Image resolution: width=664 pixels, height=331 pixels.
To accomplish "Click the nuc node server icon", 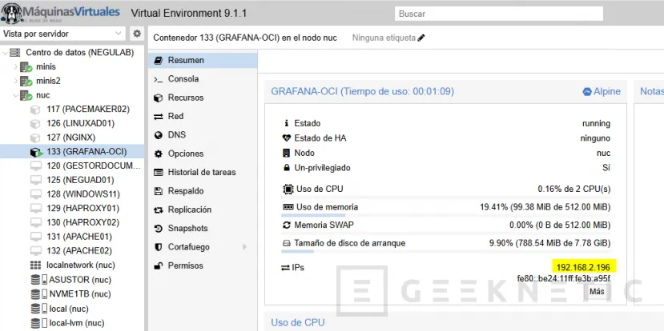I will 26,95.
